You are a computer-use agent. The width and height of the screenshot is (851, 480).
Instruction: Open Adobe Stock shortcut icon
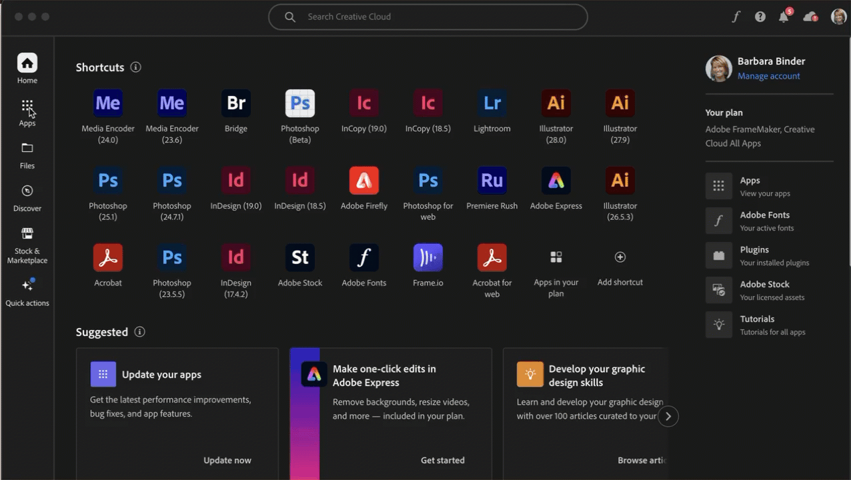click(300, 258)
